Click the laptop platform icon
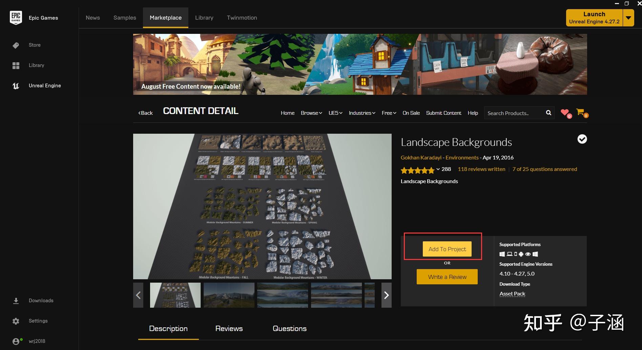The height and width of the screenshot is (350, 642). [510, 254]
